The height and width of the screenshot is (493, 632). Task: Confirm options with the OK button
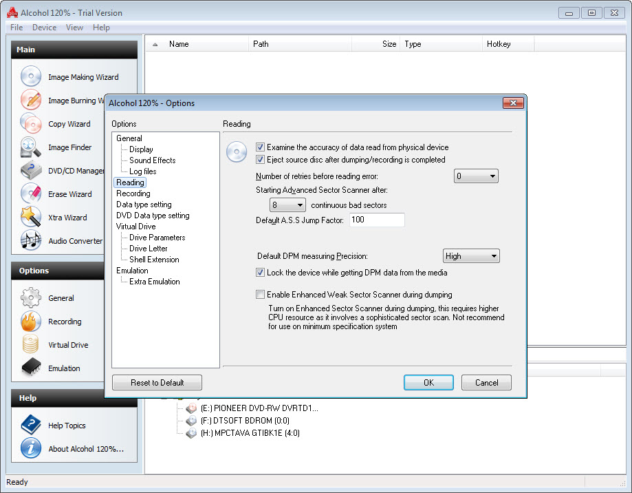point(428,382)
